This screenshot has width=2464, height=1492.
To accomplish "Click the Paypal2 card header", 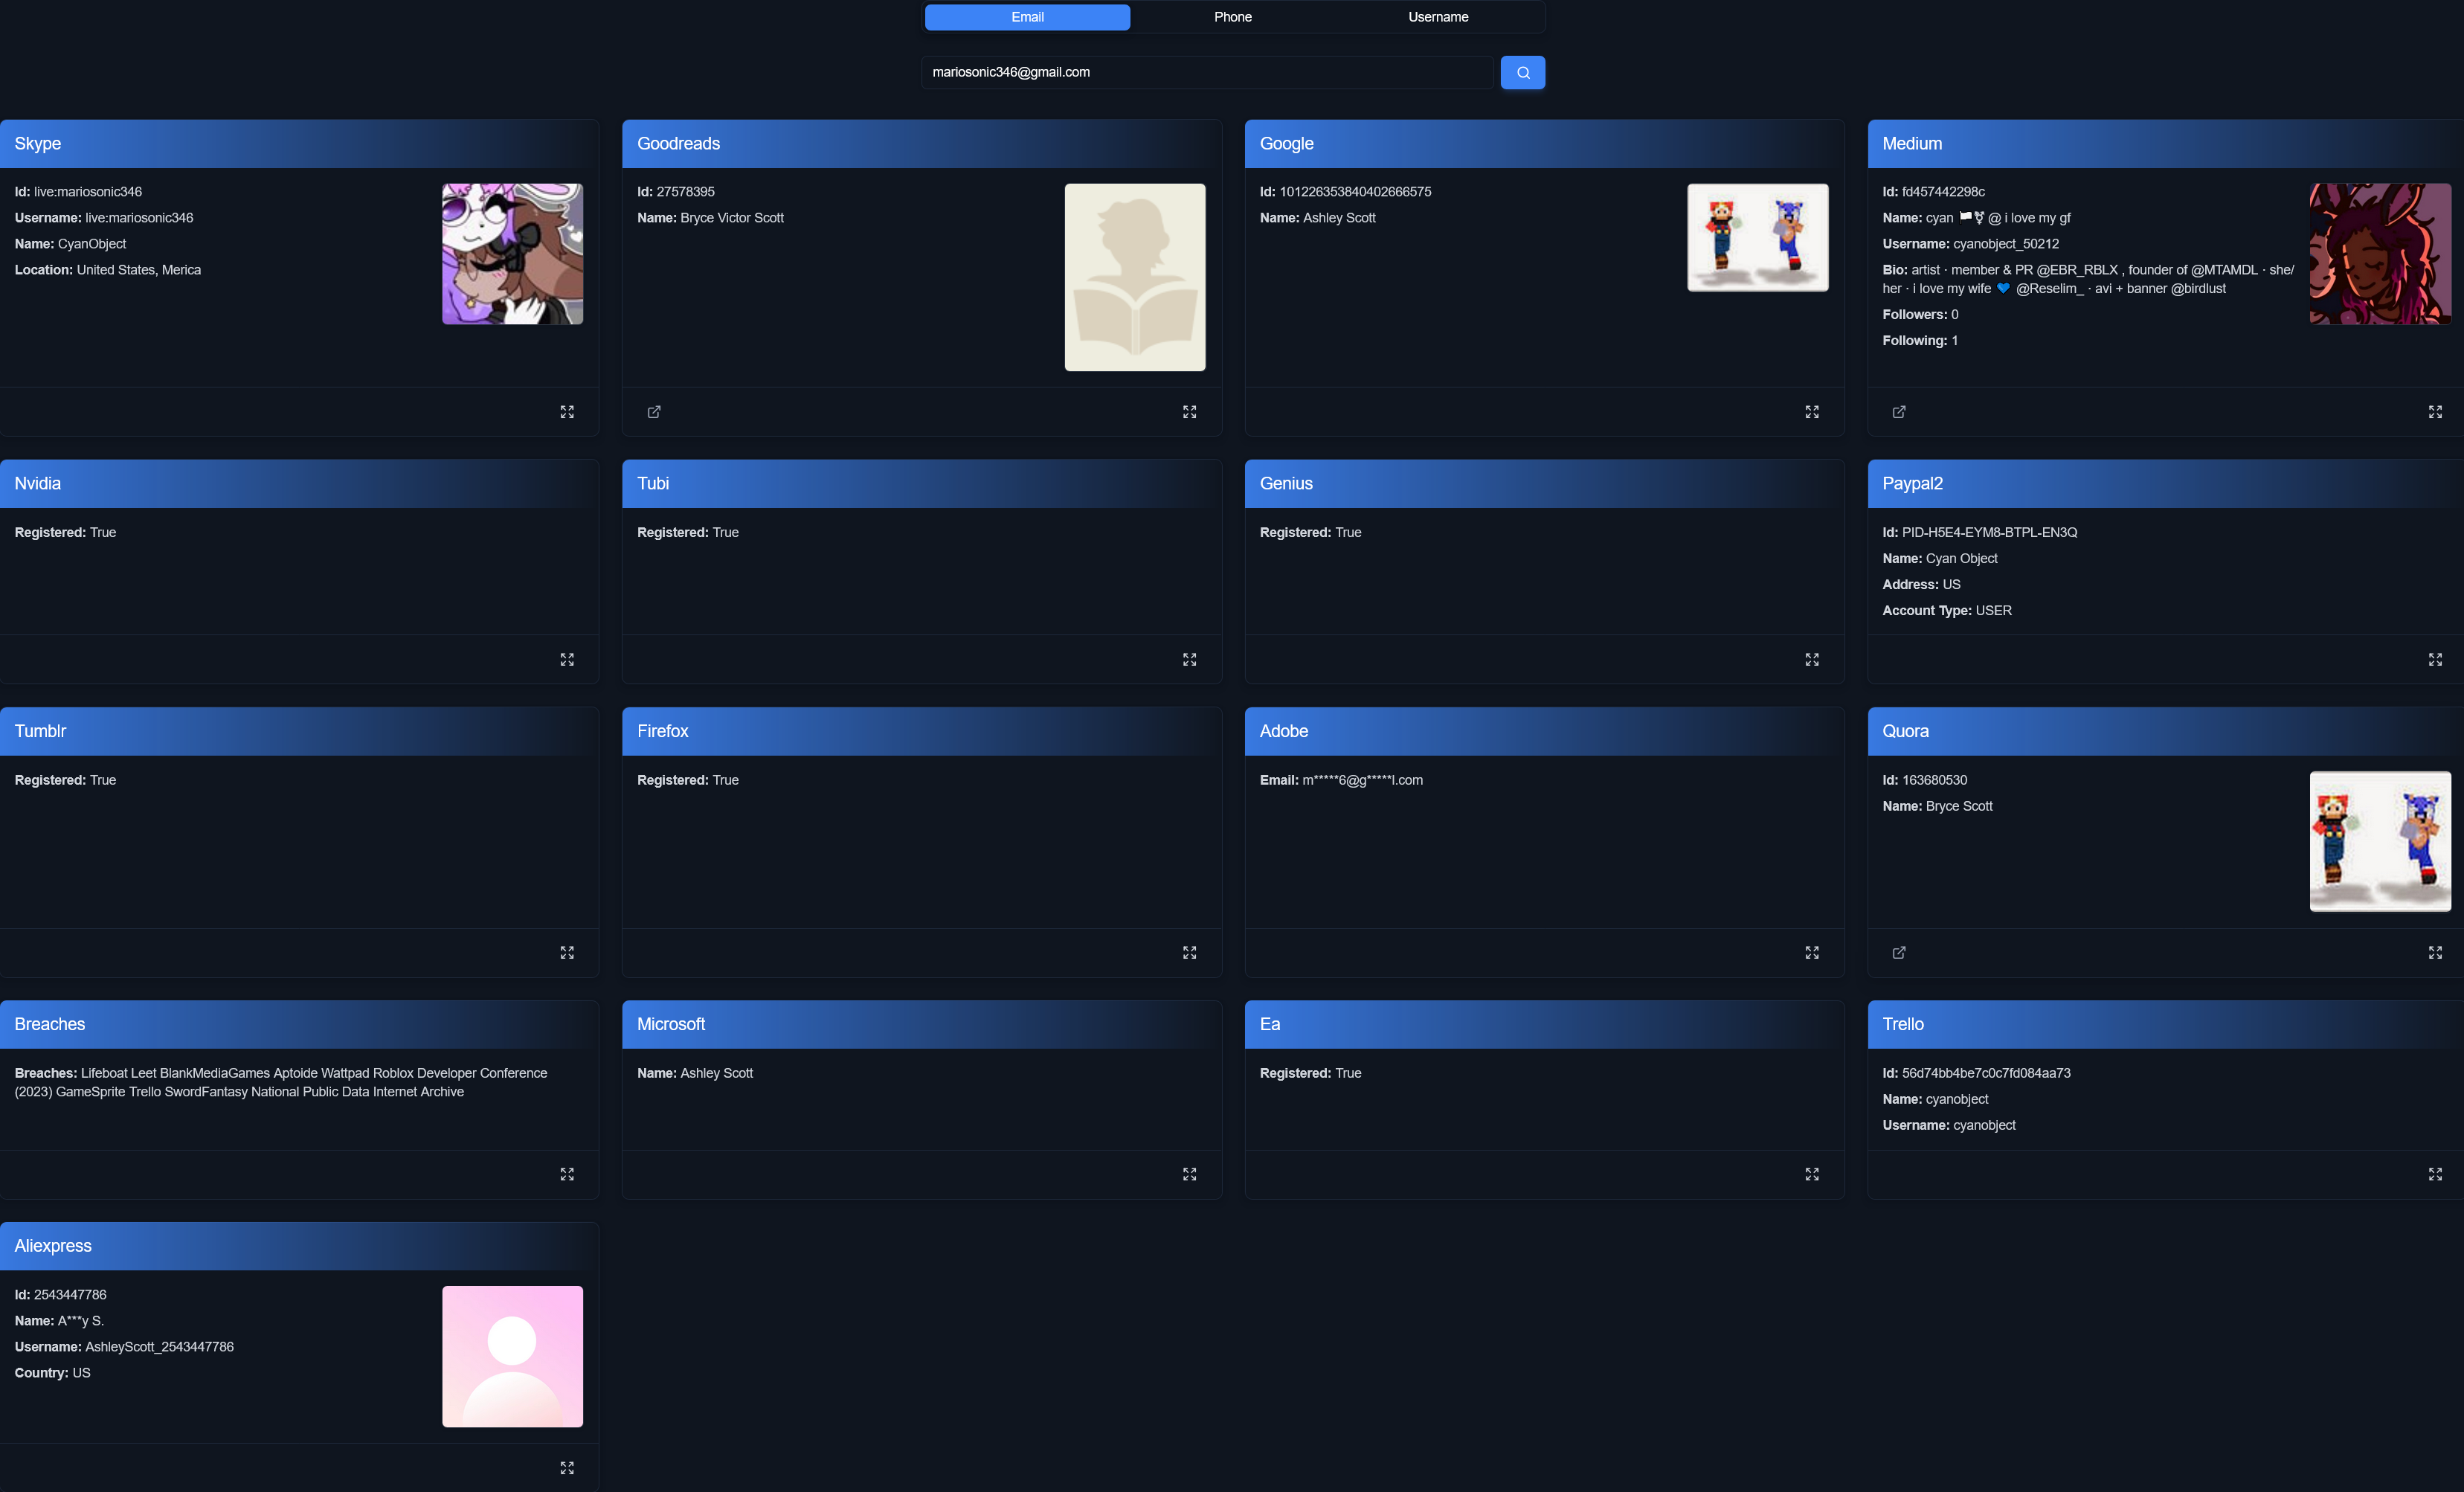I will tap(2165, 484).
